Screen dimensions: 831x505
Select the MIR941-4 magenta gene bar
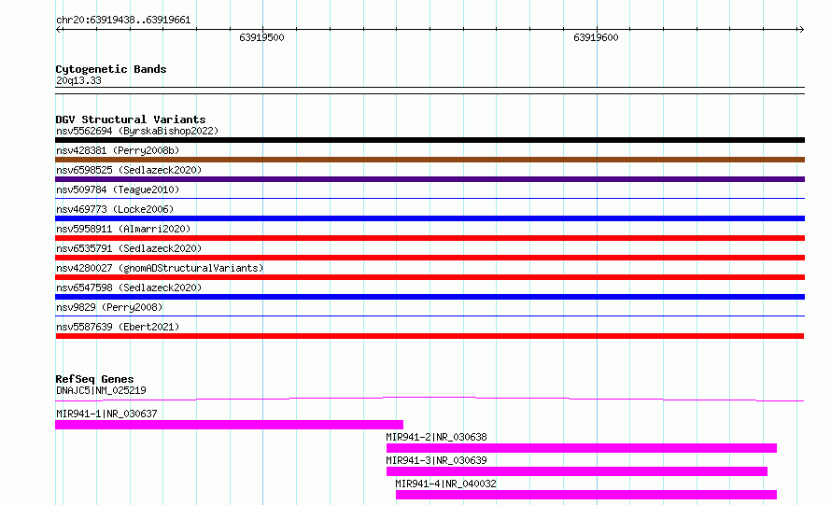(x=586, y=495)
